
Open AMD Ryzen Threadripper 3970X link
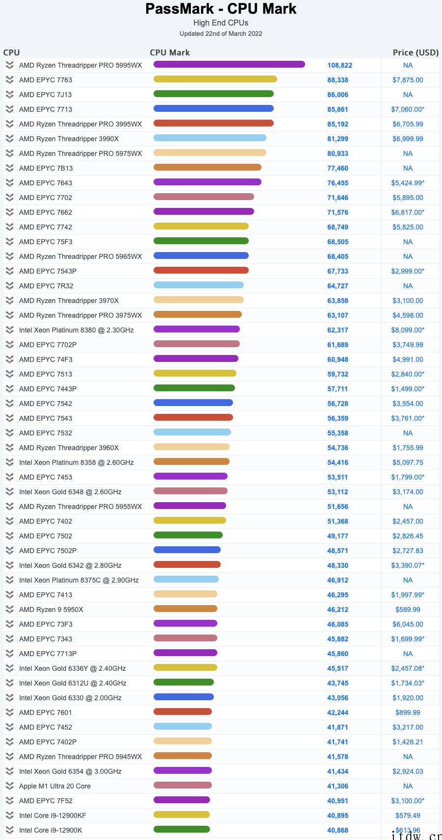69,301
